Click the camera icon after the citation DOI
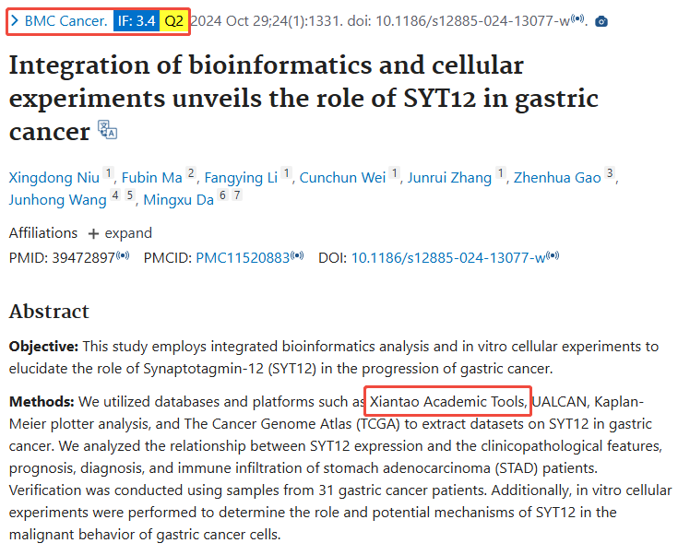Image resolution: width=678 pixels, height=555 pixels. click(x=601, y=20)
